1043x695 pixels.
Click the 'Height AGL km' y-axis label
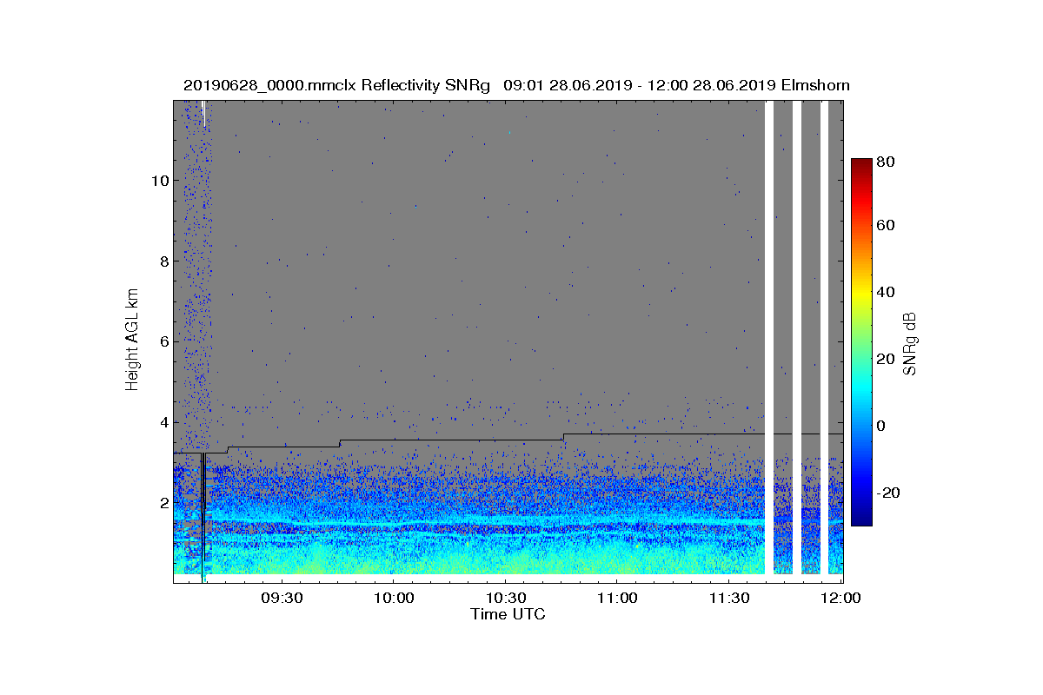[x=132, y=340]
